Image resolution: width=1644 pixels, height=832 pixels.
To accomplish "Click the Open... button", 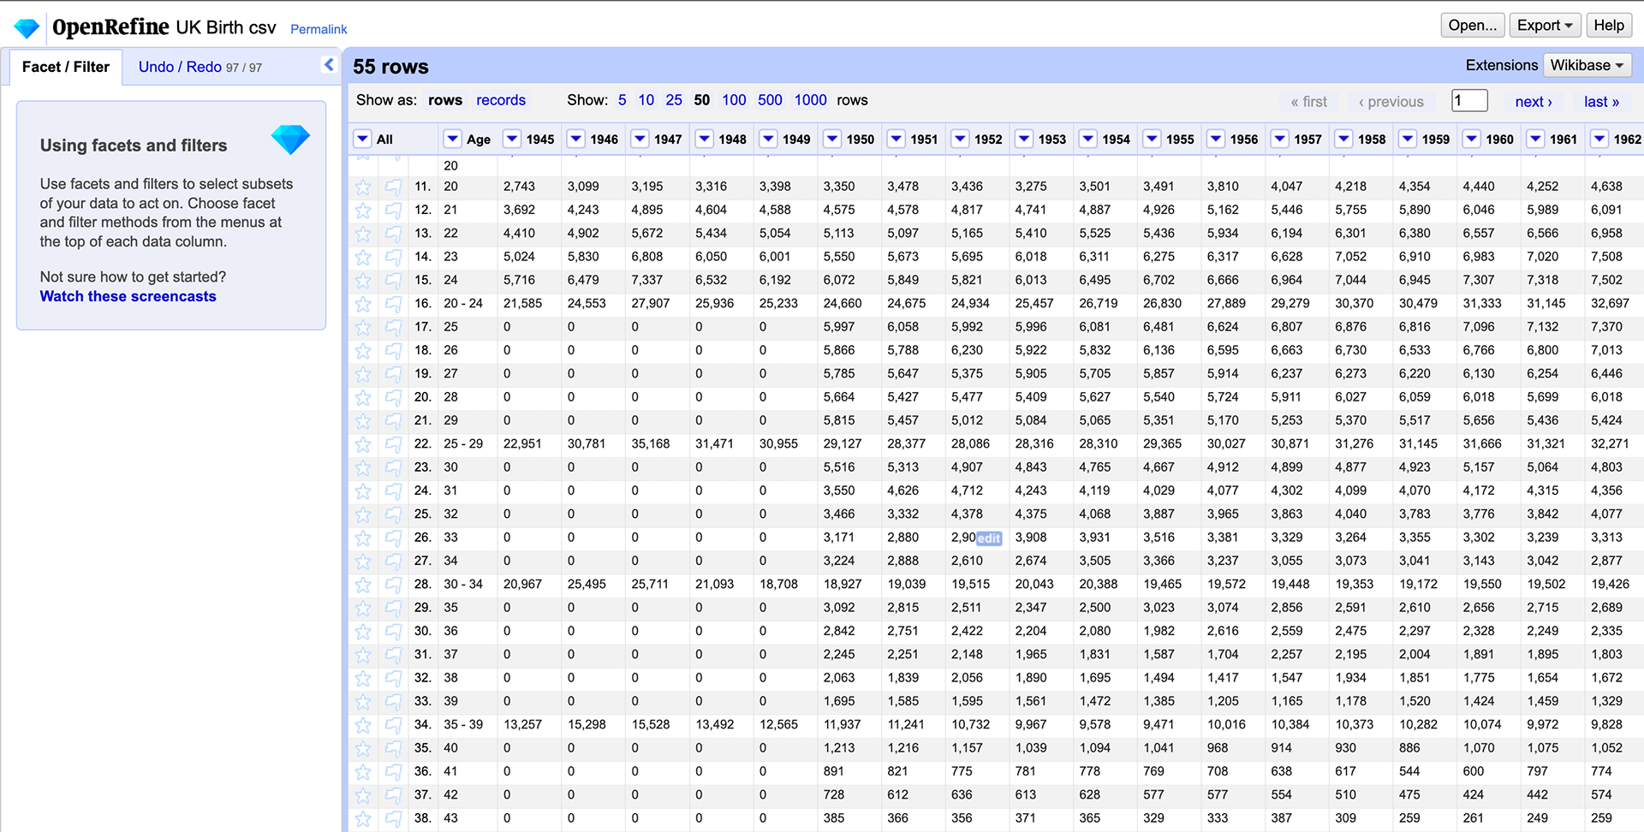I will pos(1473,26).
